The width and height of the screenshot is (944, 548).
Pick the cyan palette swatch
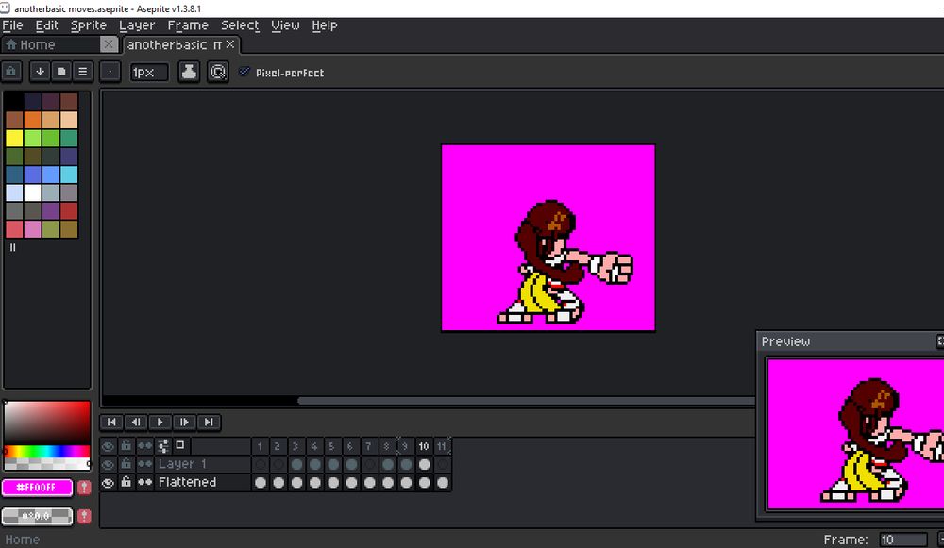point(69,174)
